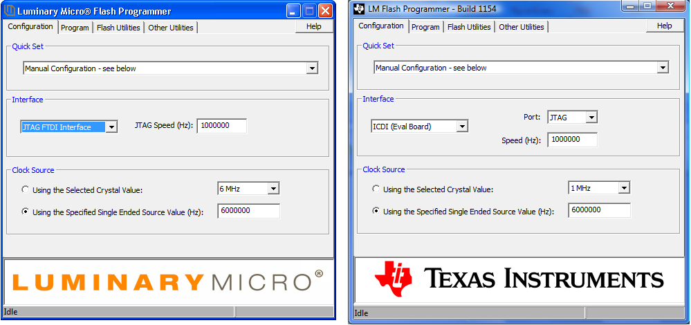Open Flash Utilities tab in LM Flash Programmer
Screen dimensions: 691x325
[x=469, y=27]
